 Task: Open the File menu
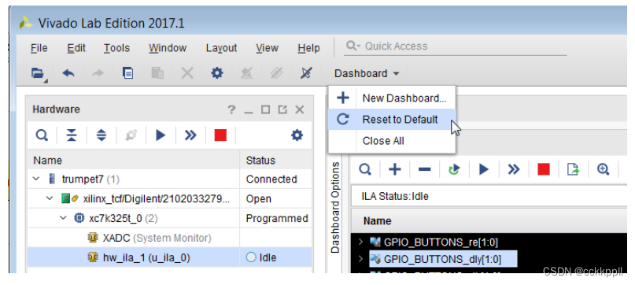point(39,48)
